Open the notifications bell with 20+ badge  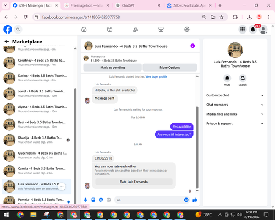point(253,29)
